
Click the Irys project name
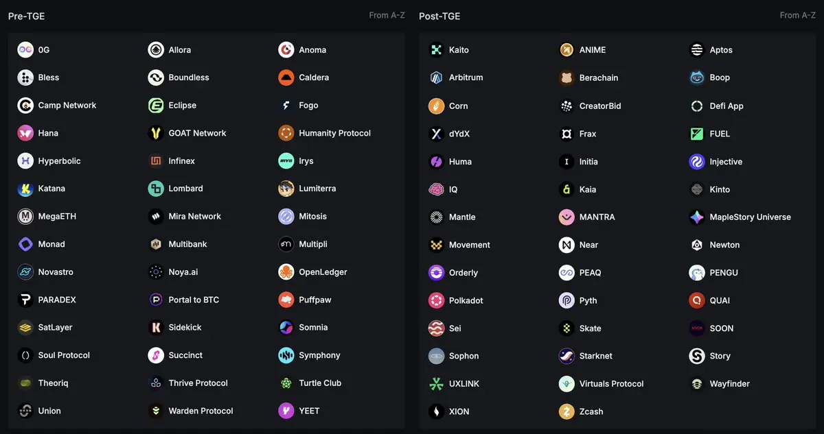[x=306, y=160]
